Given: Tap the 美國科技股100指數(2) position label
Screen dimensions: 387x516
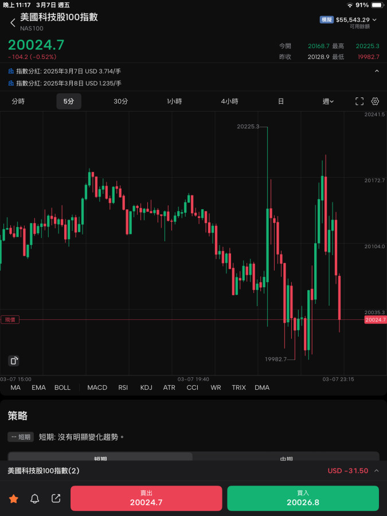Looking at the screenshot, I should point(44,471).
